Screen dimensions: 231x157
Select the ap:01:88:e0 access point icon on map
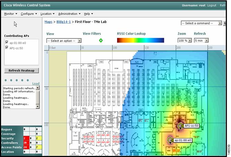[x=170, y=140]
